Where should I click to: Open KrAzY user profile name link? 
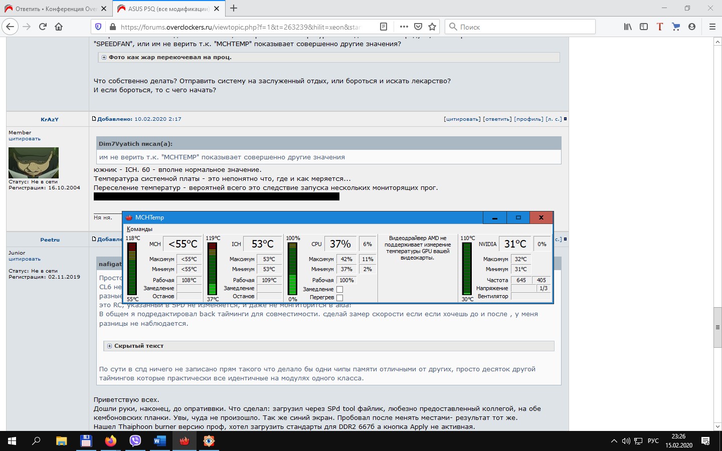point(50,119)
